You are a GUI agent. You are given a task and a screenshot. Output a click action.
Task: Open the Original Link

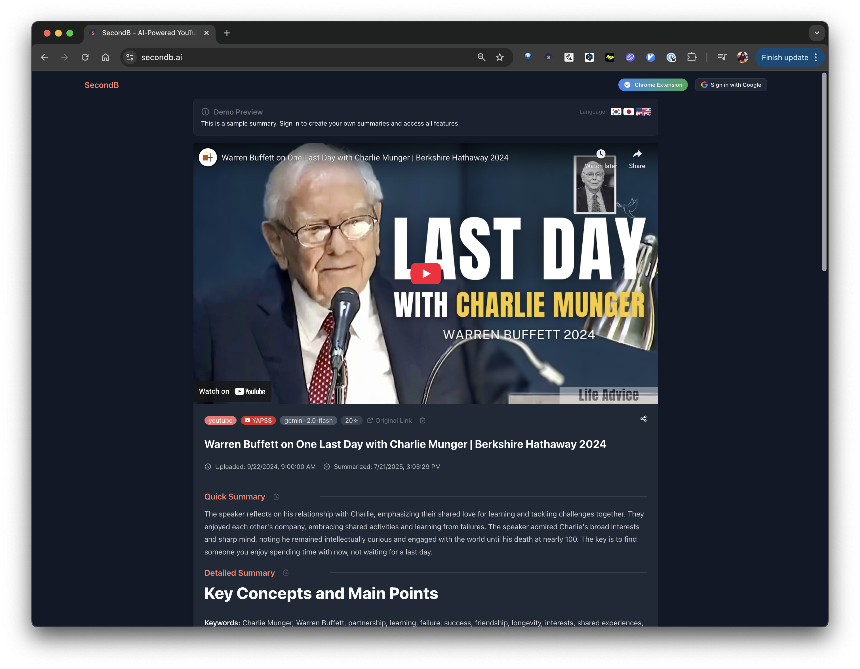click(x=389, y=420)
